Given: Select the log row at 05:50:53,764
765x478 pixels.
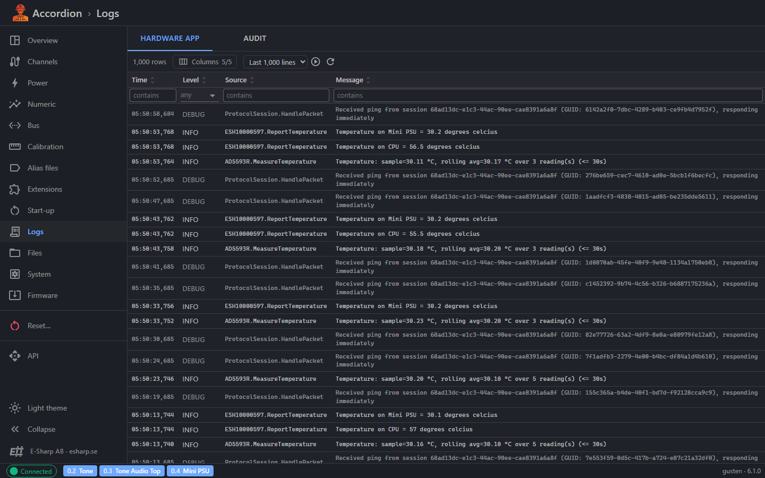Looking at the screenshot, I should point(446,161).
